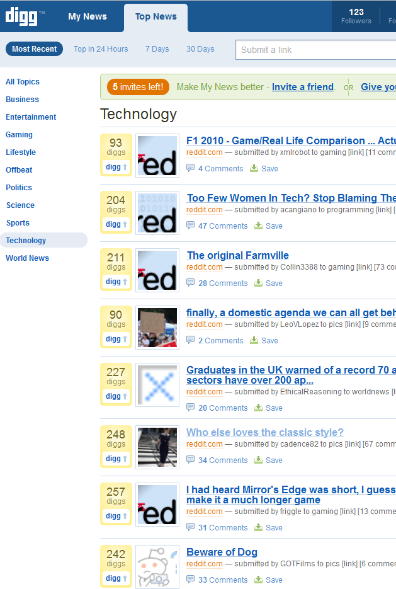Click save icon on original Farmville story

tap(259, 283)
